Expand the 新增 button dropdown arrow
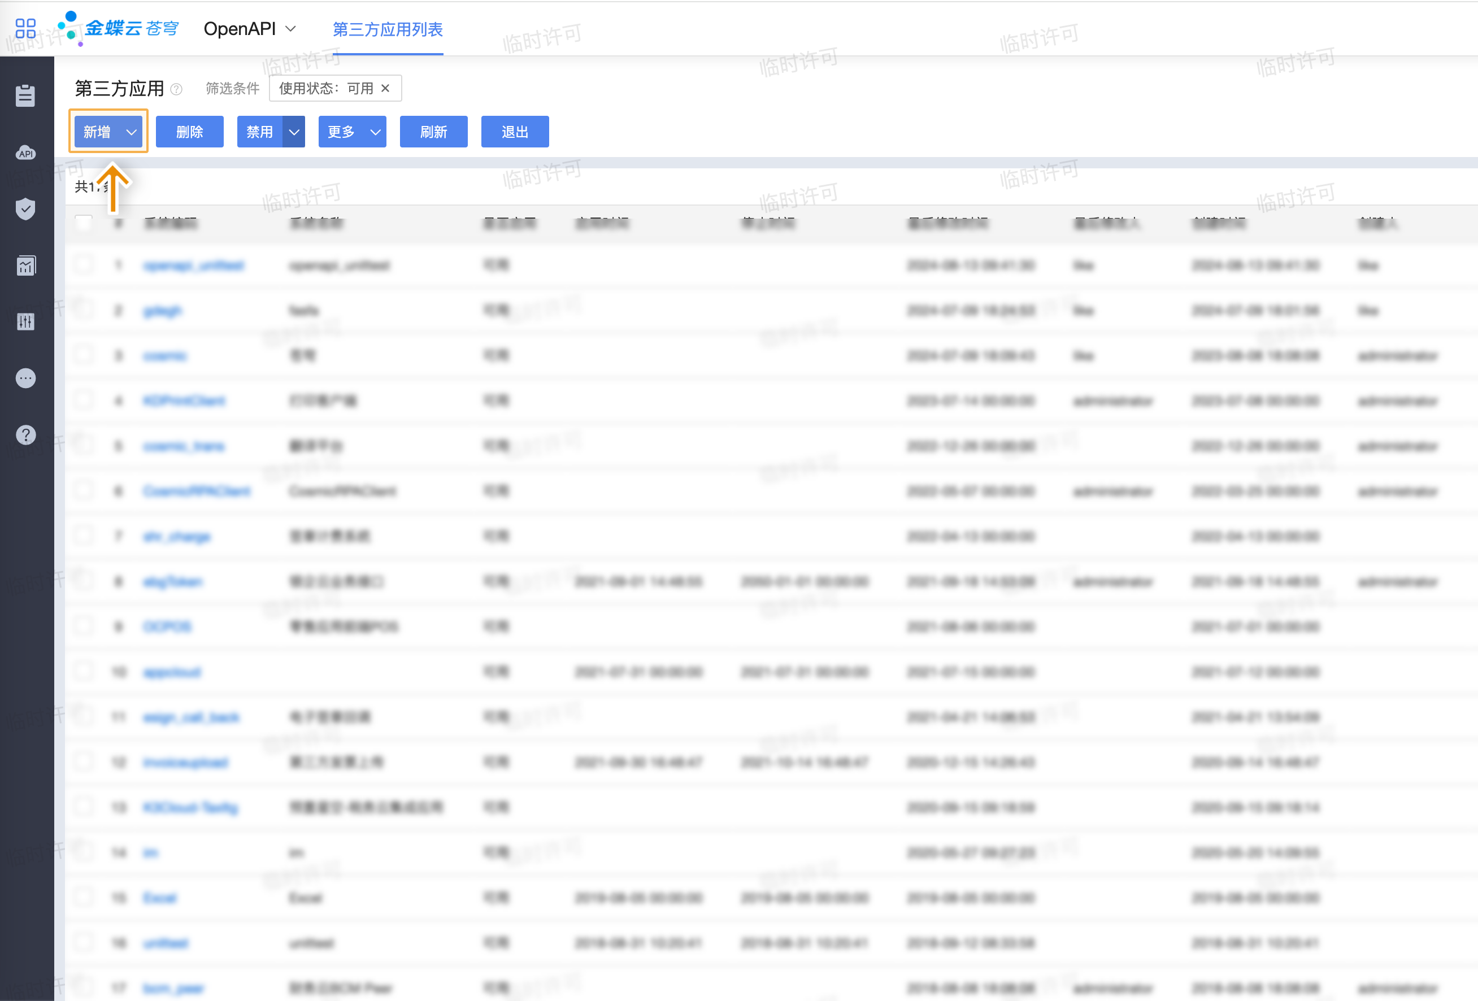 (x=131, y=132)
